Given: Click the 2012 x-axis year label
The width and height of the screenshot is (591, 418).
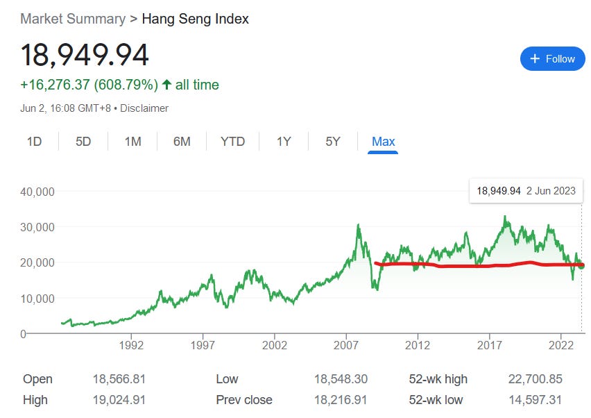Looking at the screenshot, I should [x=418, y=345].
